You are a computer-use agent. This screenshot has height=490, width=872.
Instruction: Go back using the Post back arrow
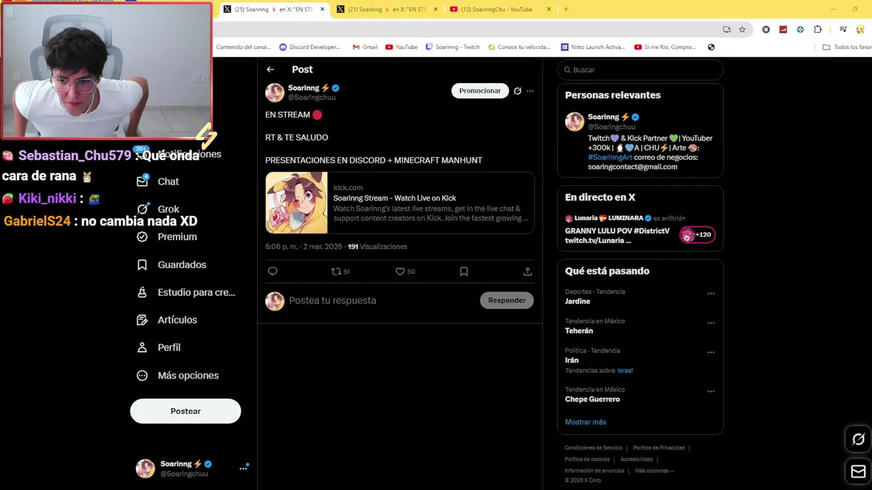270,69
